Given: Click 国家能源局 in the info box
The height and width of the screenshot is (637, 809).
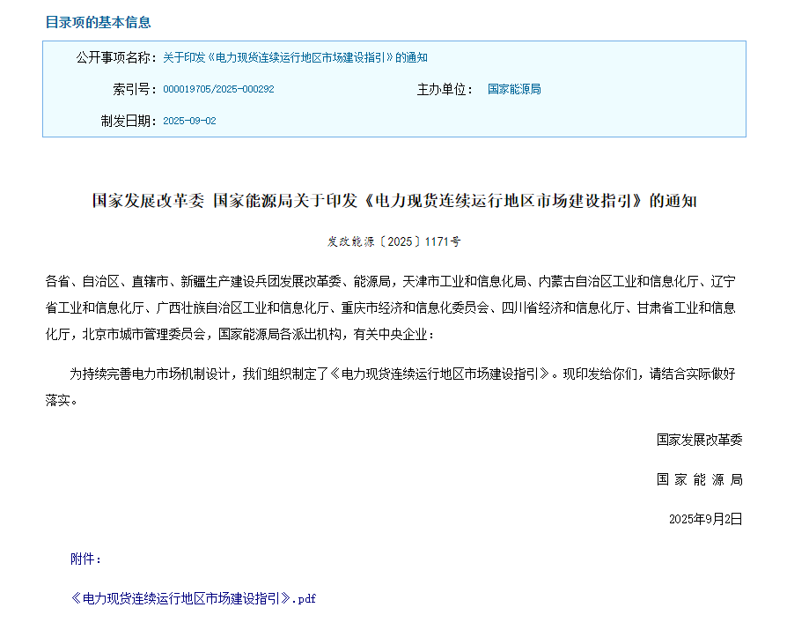Looking at the screenshot, I should pyautogui.click(x=514, y=89).
